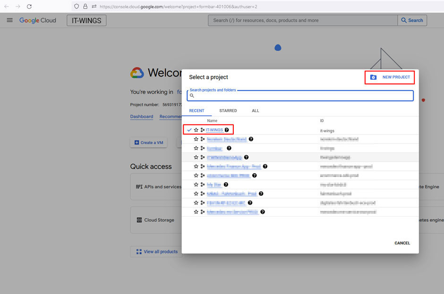The height and width of the screenshot is (294, 444).
Task: Click the it-wings project ID text
Action: tap(327, 131)
